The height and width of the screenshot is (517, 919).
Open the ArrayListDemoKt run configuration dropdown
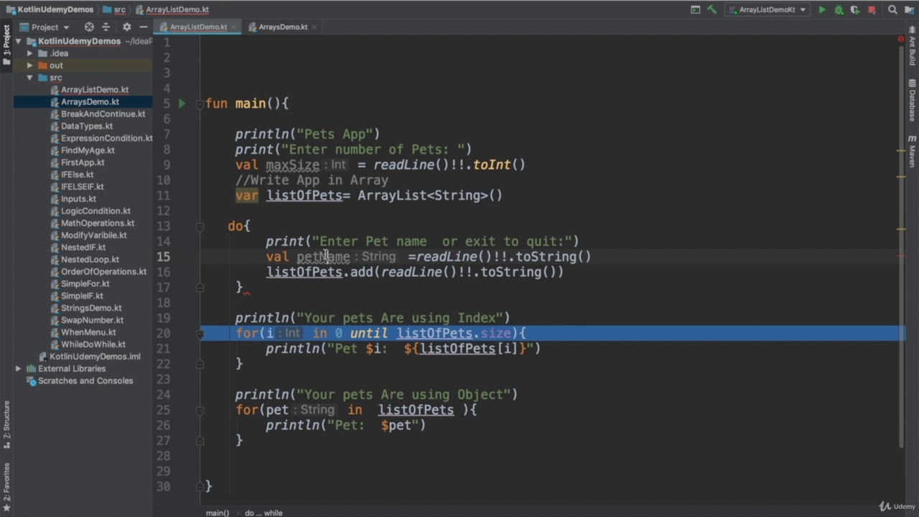click(x=768, y=10)
